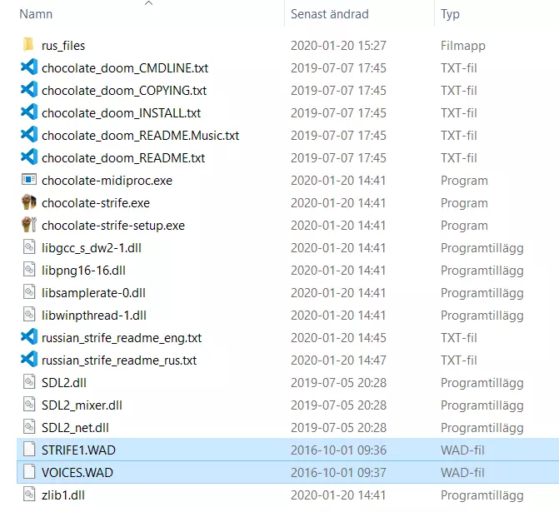Screen dimensions: 559x512
Task: Click the chocolate-midiproc.exe program icon
Action: (29, 179)
